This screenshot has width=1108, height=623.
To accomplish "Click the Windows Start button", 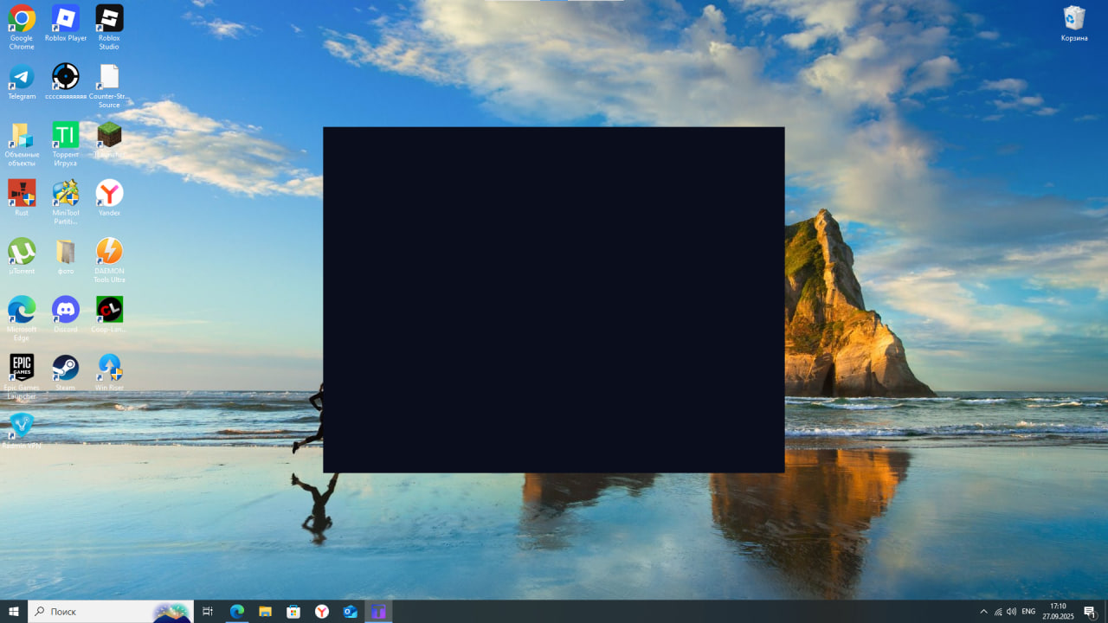I will [x=14, y=612].
